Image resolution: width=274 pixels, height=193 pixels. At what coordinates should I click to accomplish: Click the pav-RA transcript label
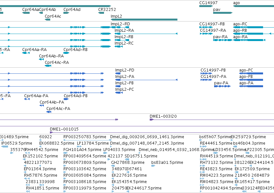coord(220,37)
